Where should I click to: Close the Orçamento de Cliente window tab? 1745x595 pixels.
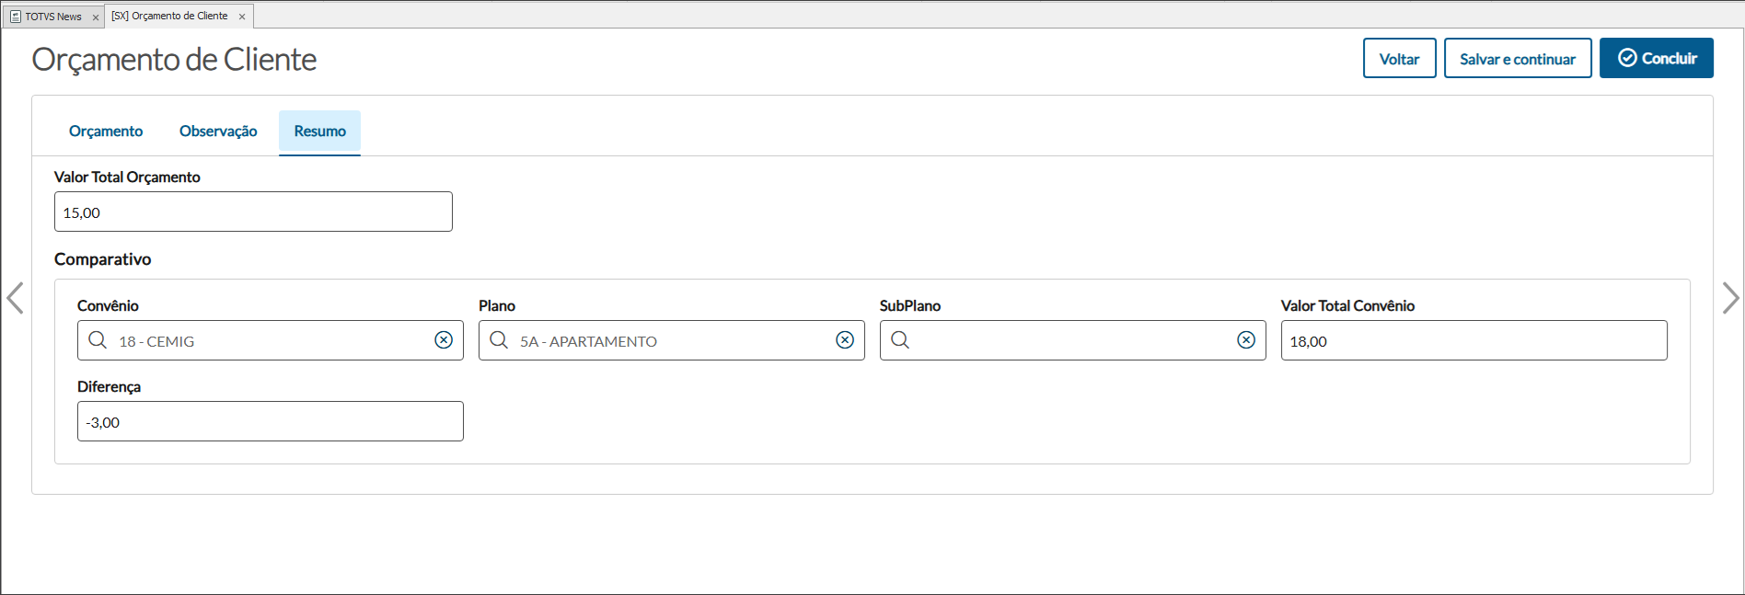coord(242,17)
